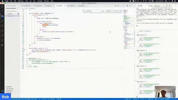Expand the REMOTES section
Screen dimensions: 178x100
tap(9, 93)
